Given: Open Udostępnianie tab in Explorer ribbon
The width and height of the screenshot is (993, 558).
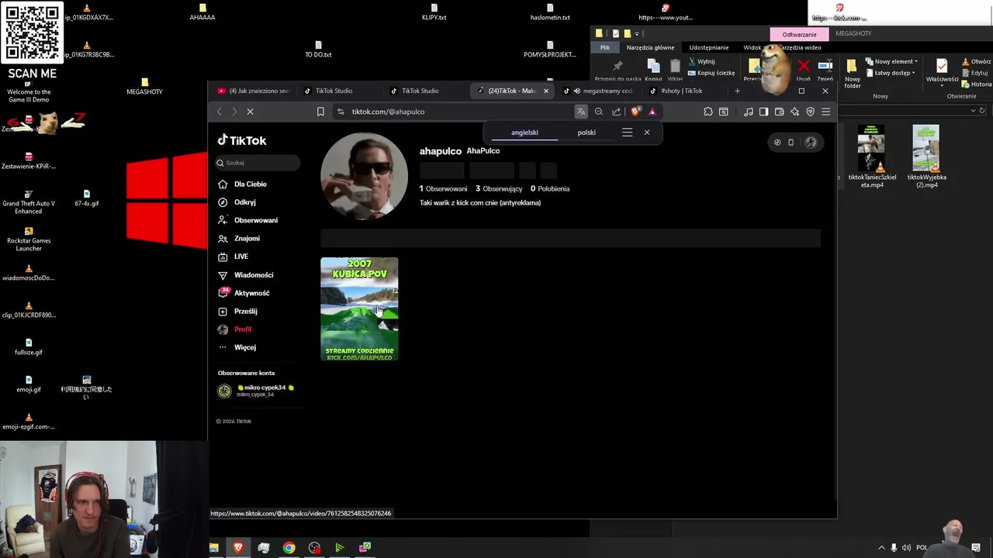Looking at the screenshot, I should [709, 47].
